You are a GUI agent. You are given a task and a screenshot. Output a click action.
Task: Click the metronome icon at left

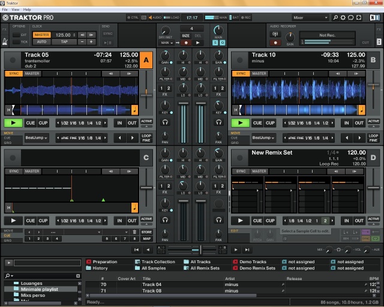point(5,42)
